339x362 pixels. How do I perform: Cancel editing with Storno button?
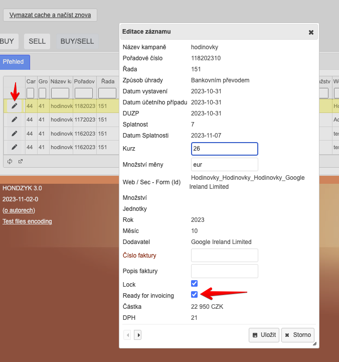click(x=298, y=335)
